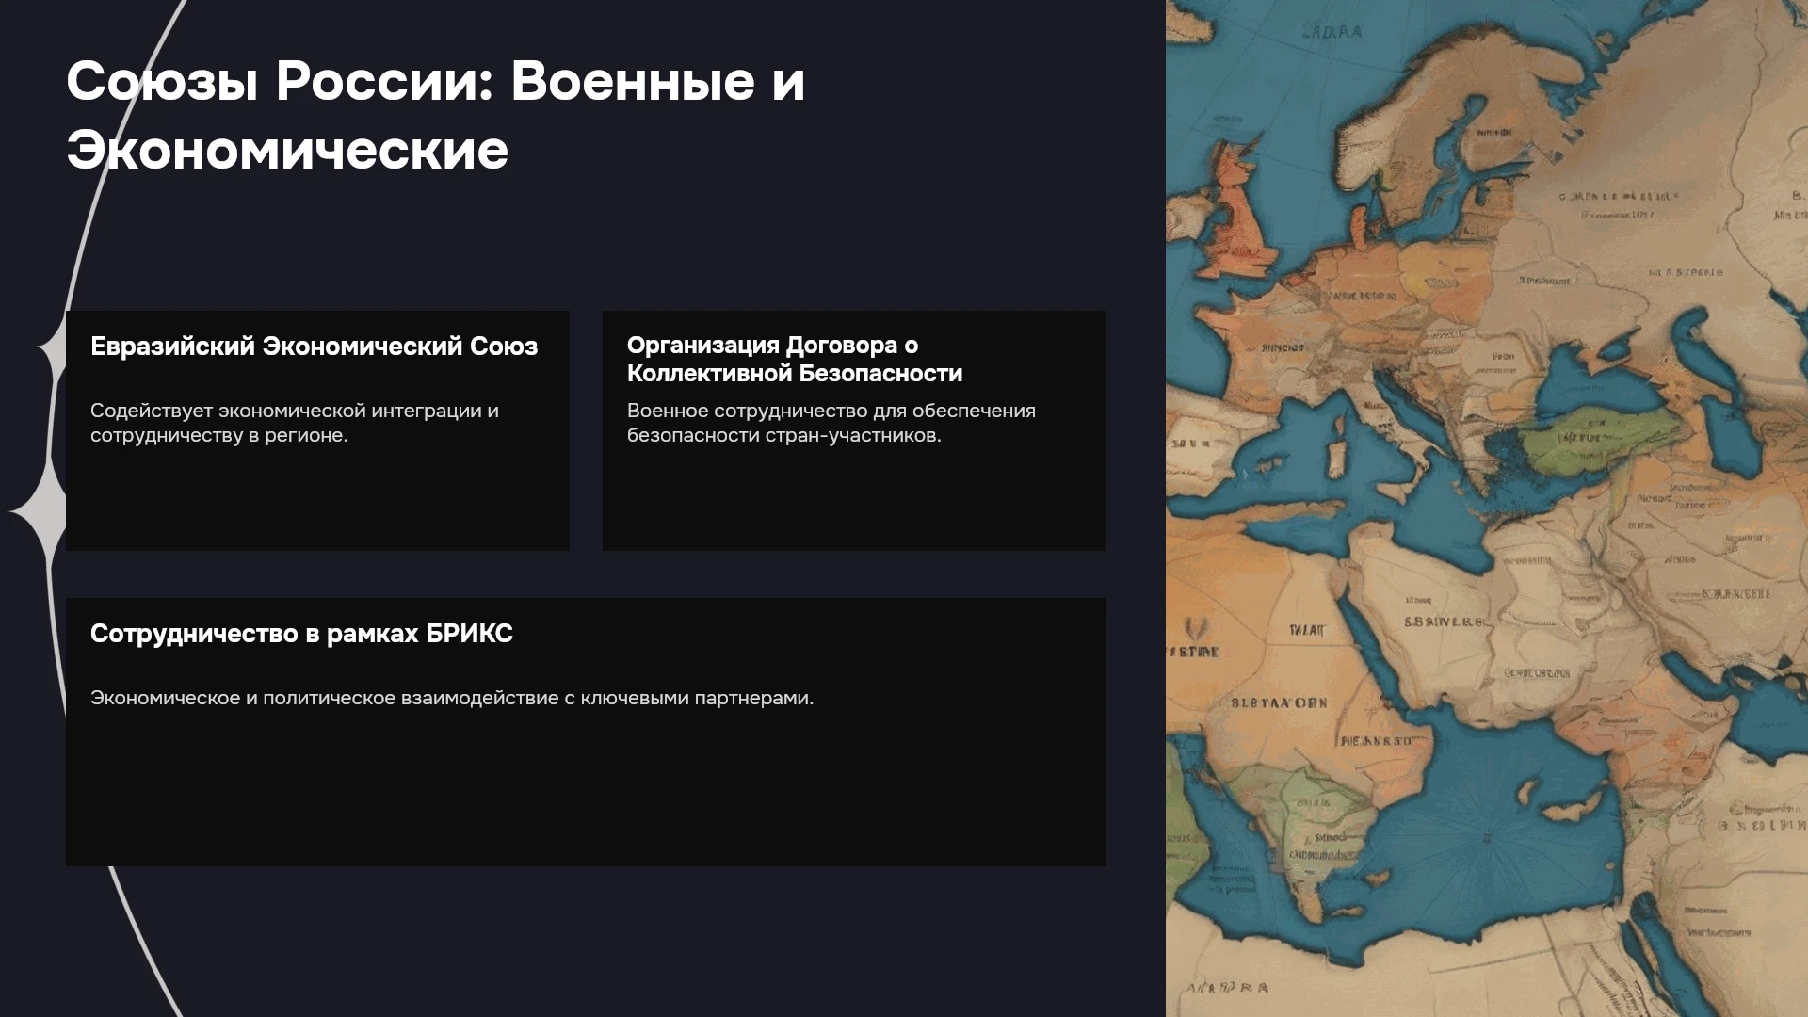Click the slide title 'Союзы России: Военные и Экономические'
Viewport: 1808px width, 1017px height.
coord(435,115)
